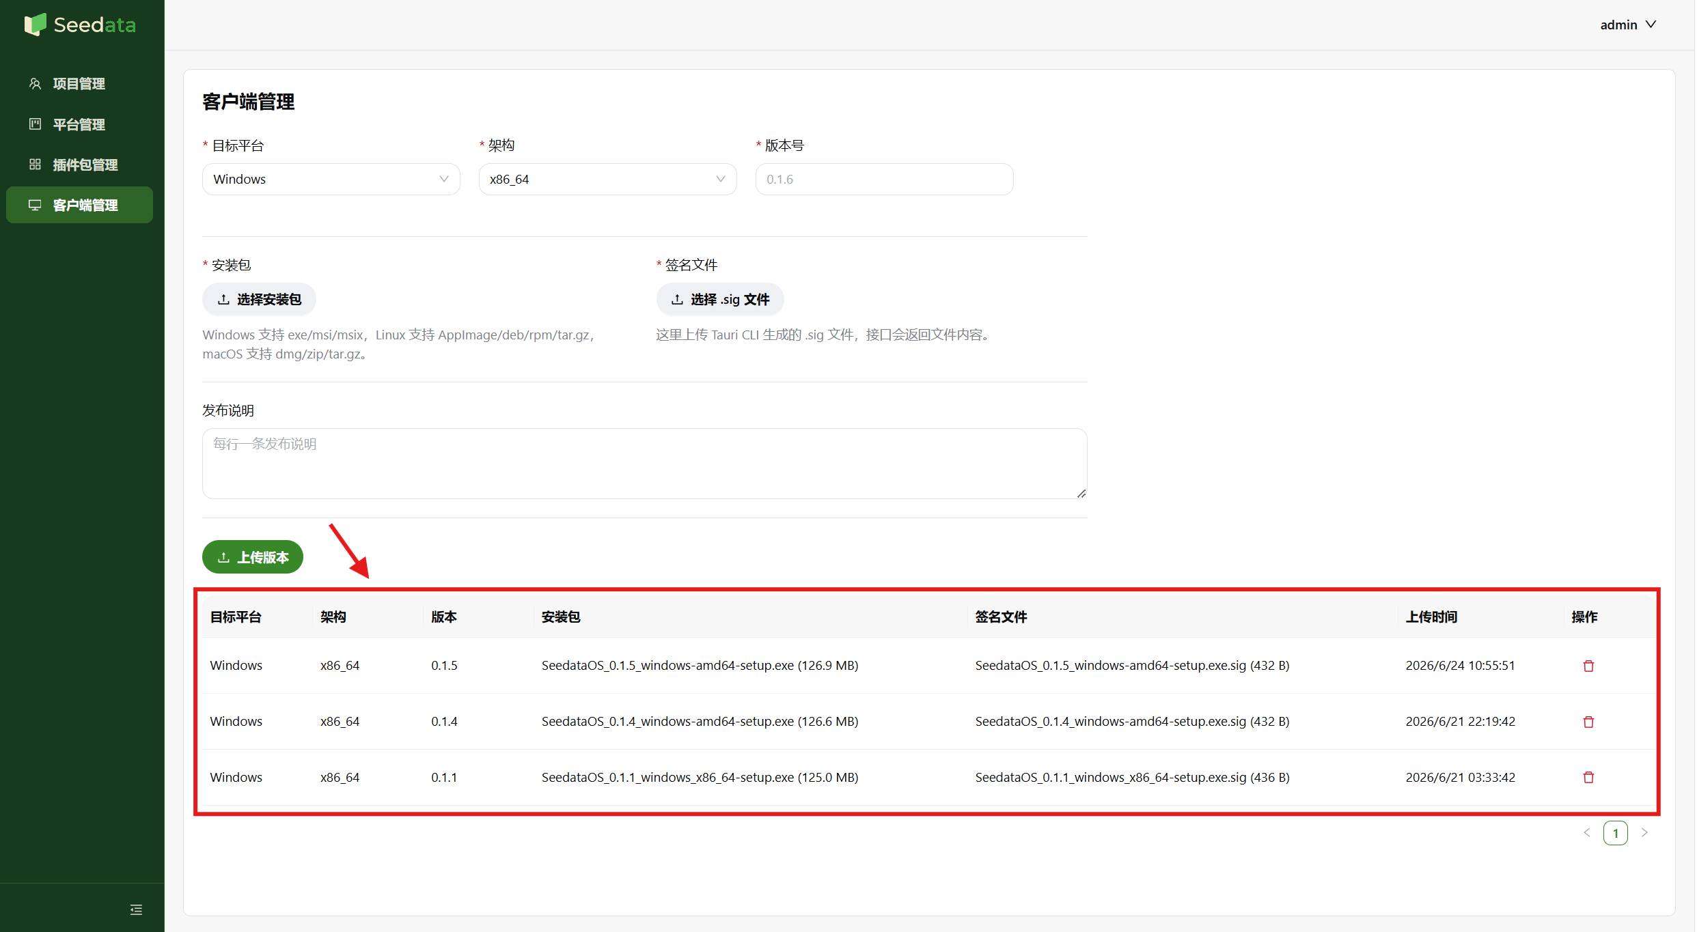Select 客户端管理 in the sidebar
1697x932 pixels.
(79, 205)
